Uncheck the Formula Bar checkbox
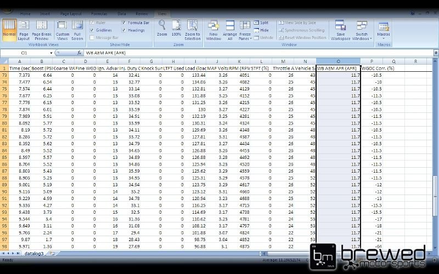The width and height of the screenshot is (439, 274). (123, 23)
